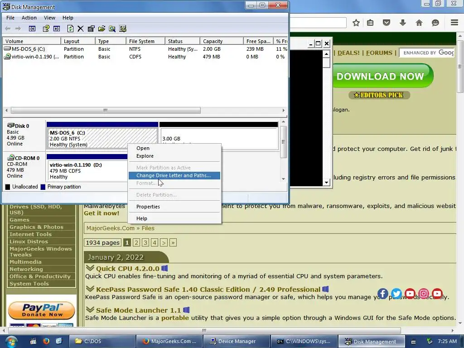Click the Refresh toolbar icon in Disk Management

[70, 29]
